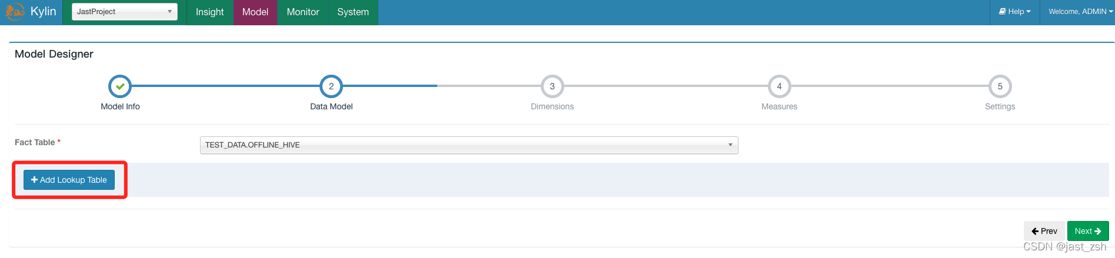Open the Monitor tab
Image resolution: width=1115 pixels, height=258 pixels.
pos(303,12)
